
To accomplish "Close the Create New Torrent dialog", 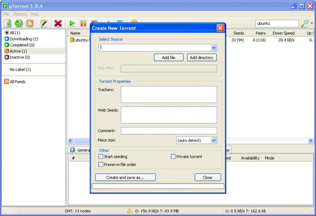I will coord(220,28).
